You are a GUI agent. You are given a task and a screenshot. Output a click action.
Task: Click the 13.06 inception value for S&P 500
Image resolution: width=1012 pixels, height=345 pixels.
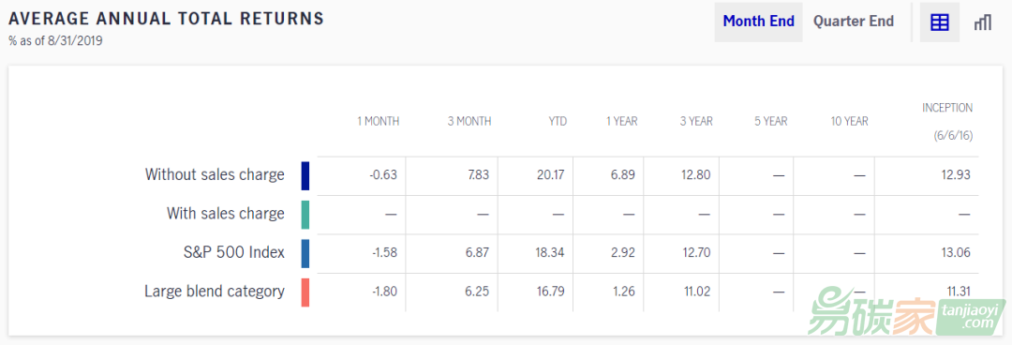[x=956, y=252]
